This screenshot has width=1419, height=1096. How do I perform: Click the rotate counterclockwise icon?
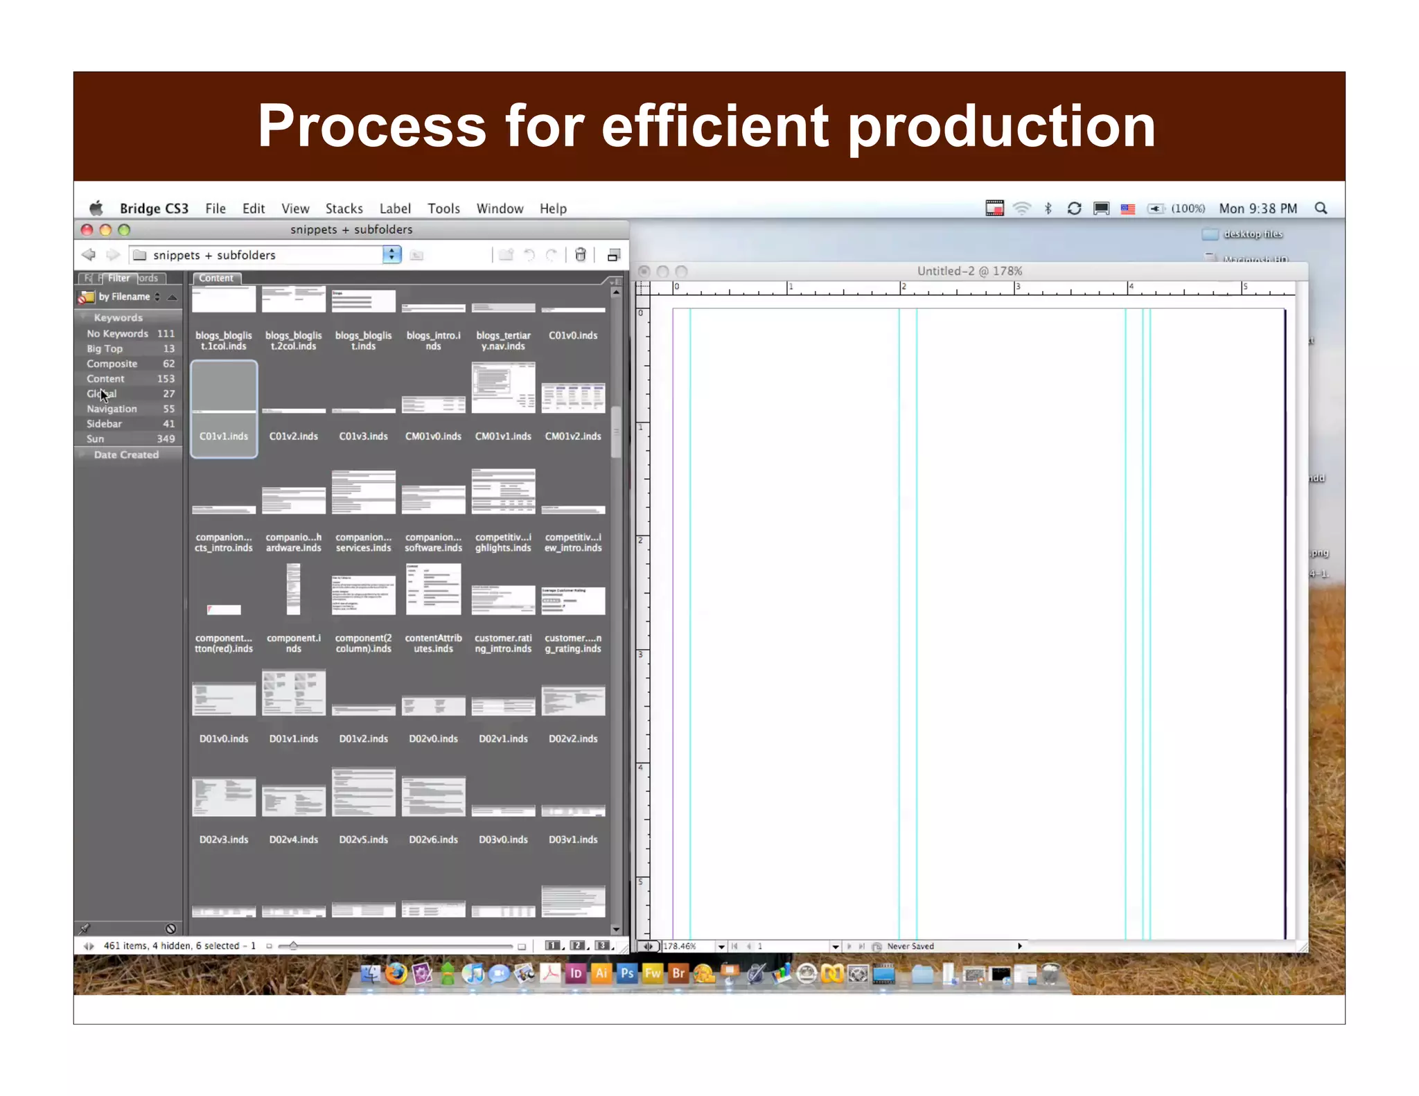click(x=529, y=255)
